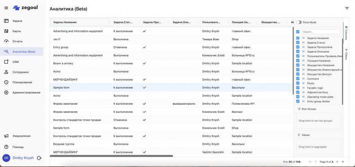Switch to the Filters side tab
Viewport: 355px width, 167px height.
(346, 54)
